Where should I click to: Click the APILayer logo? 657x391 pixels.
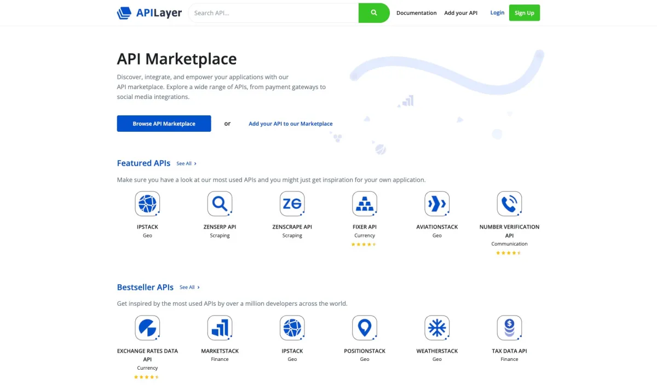(149, 13)
